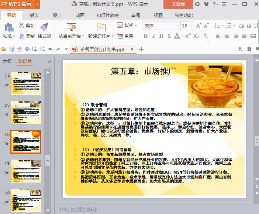Toggle subscript X₂ formatting
259x214 pixels.
[196, 36]
